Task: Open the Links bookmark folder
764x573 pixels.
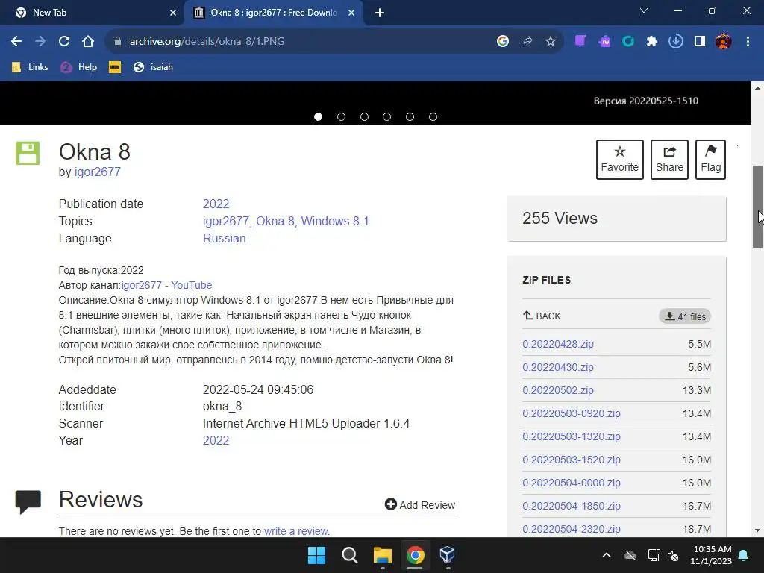Action: (30, 67)
